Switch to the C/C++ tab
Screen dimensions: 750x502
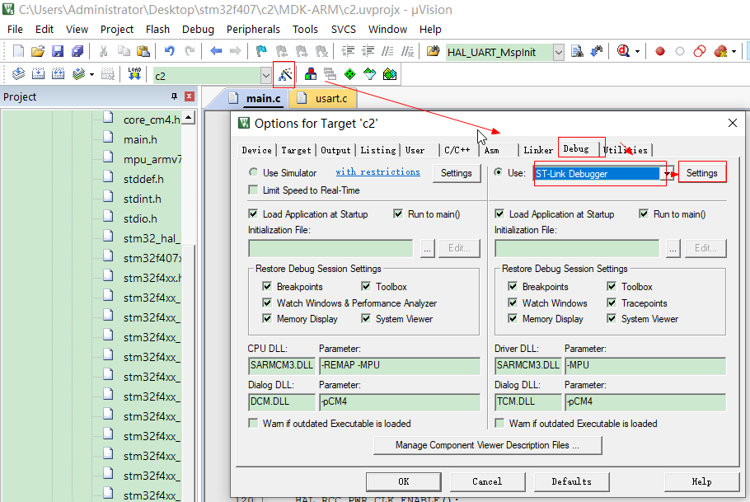(457, 150)
